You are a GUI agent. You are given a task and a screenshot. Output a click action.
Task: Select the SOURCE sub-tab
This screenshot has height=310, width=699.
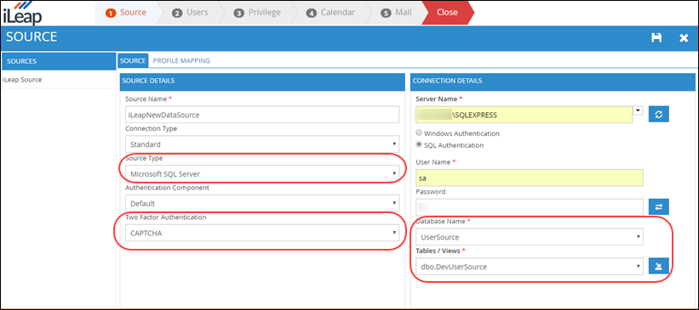[133, 60]
